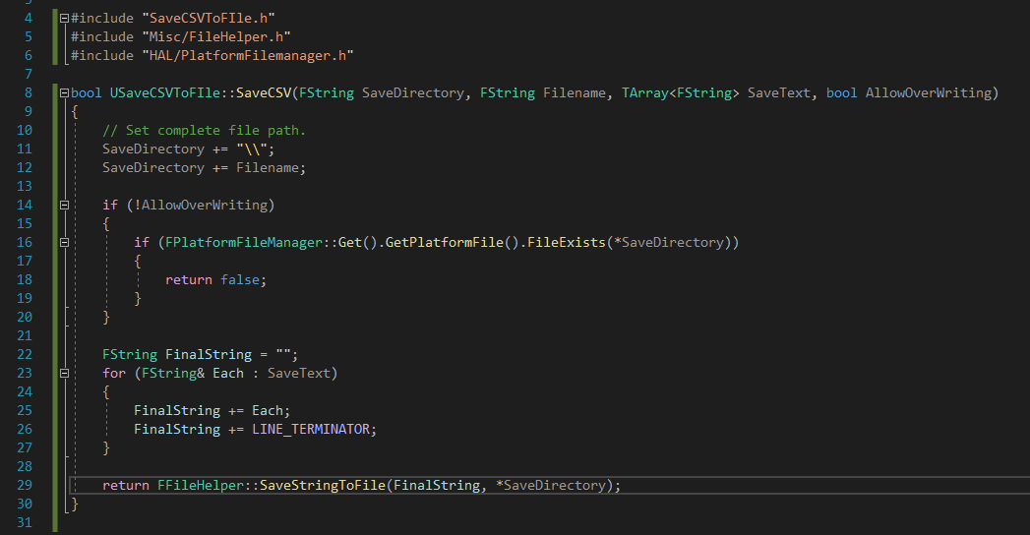Click the SaveStringToFile method call

click(x=322, y=486)
